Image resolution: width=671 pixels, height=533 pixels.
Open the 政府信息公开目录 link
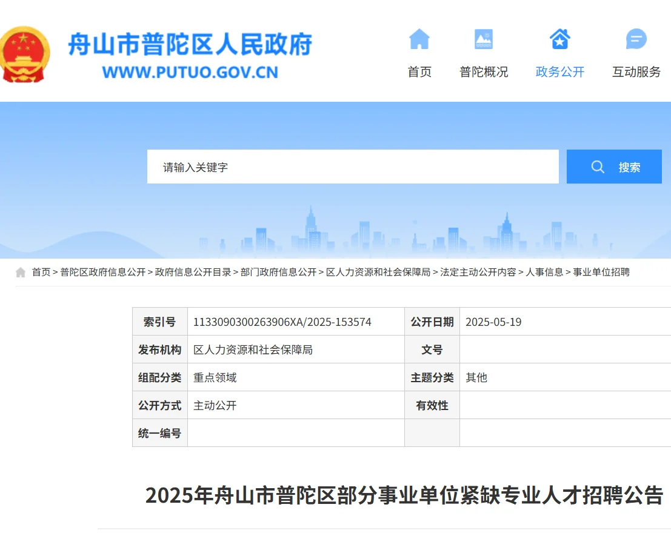click(195, 272)
